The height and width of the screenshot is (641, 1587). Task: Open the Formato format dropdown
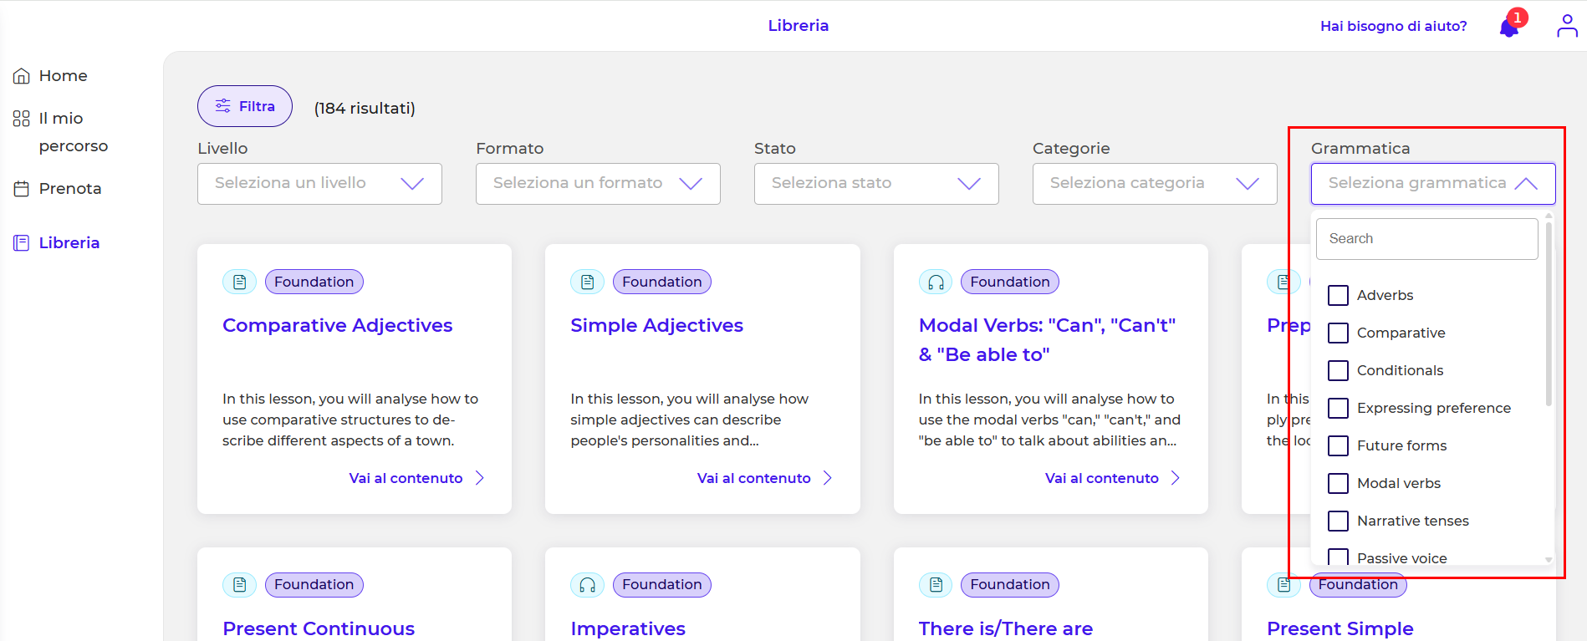point(598,184)
